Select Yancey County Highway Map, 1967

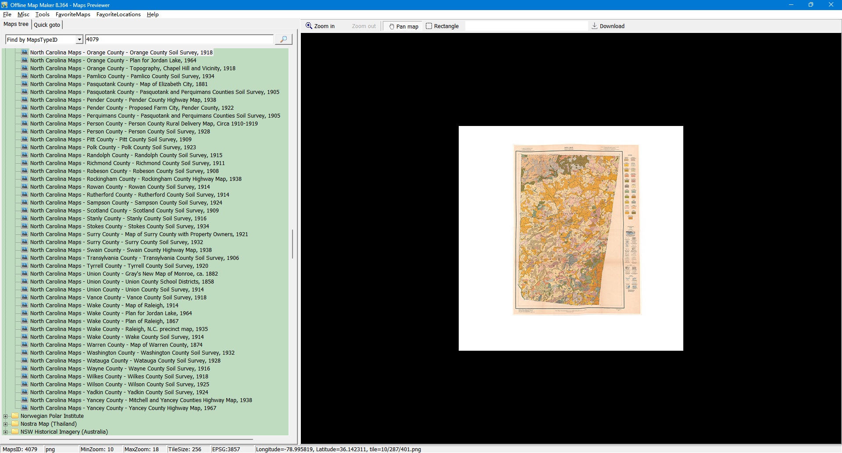[x=123, y=408]
